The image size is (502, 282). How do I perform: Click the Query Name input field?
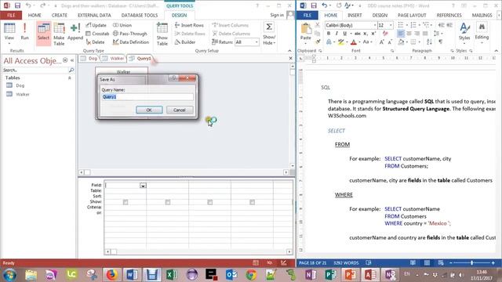147,97
